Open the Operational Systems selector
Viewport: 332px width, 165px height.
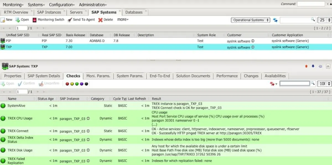[x=250, y=20]
